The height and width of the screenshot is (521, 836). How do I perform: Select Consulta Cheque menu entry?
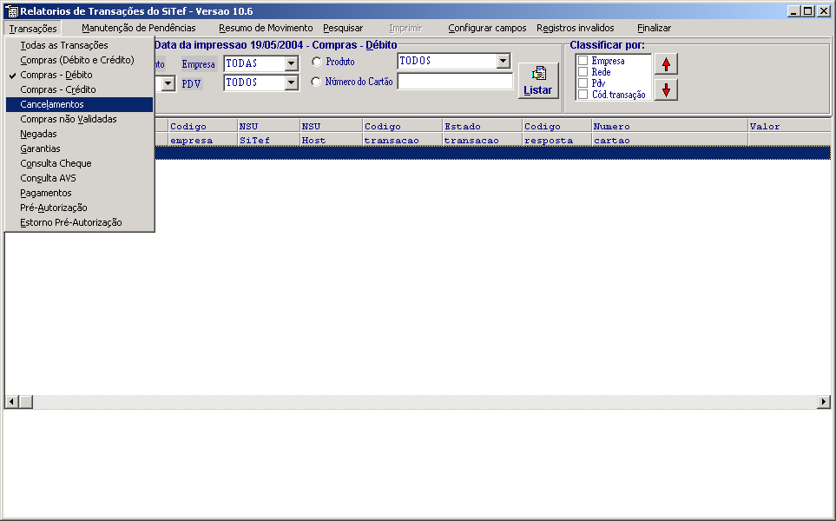click(x=80, y=164)
